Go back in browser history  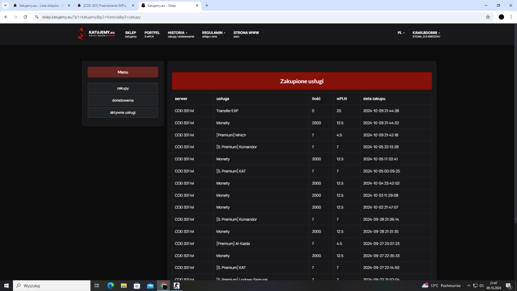pos(6,17)
